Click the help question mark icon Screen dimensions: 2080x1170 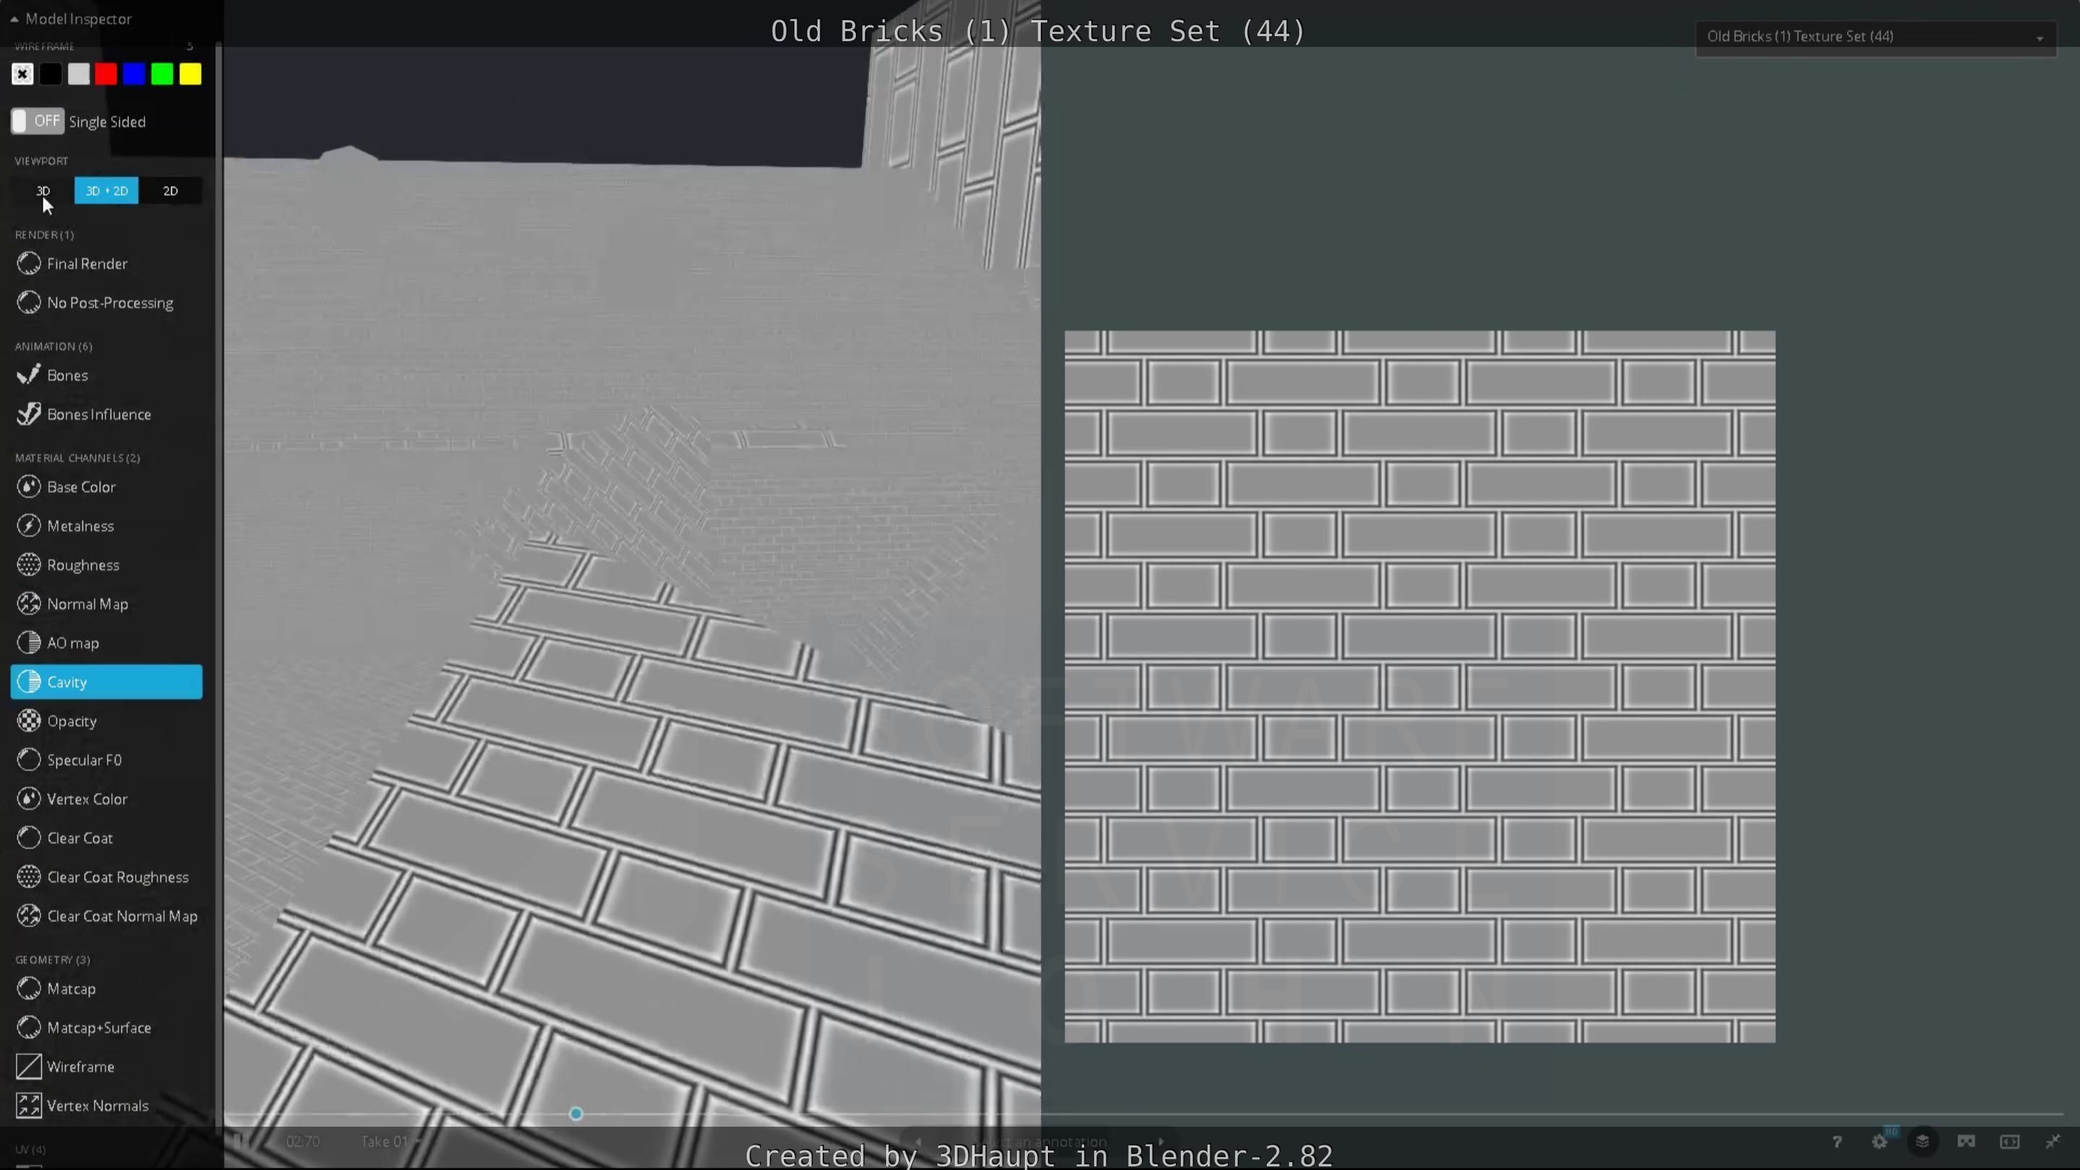[1836, 1142]
